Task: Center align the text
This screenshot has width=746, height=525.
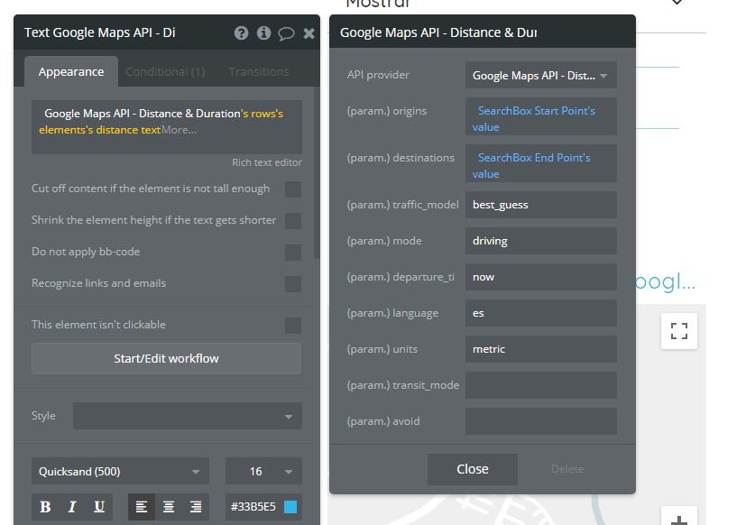Action: tap(169, 507)
